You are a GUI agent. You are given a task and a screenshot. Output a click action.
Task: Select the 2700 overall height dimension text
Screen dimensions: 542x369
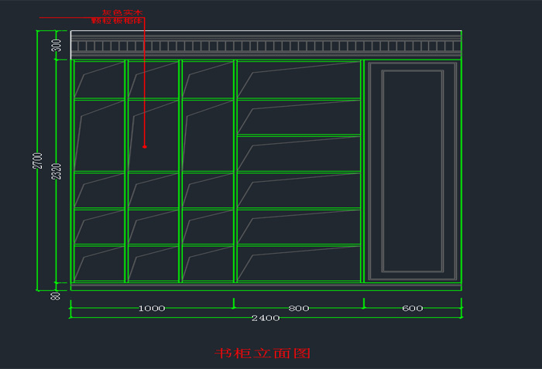point(36,161)
